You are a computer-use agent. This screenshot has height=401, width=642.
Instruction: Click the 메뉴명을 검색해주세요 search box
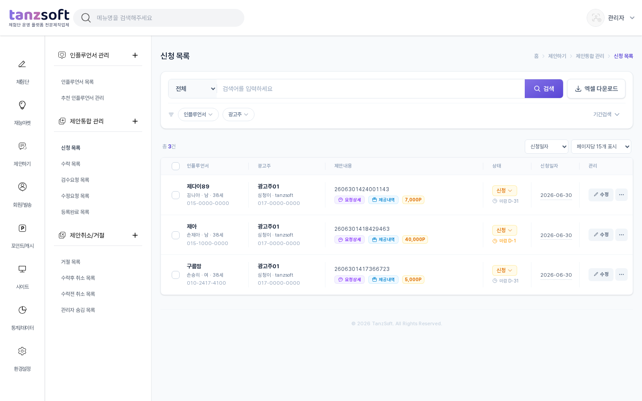159,18
